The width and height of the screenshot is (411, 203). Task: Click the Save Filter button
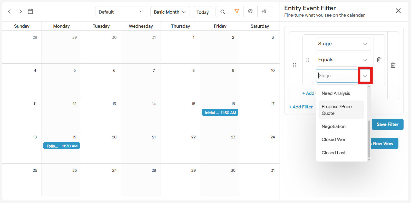(x=387, y=124)
